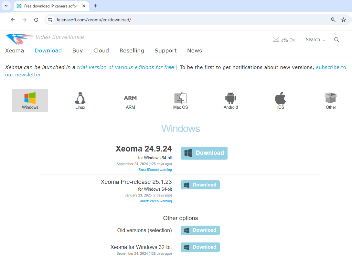The height and width of the screenshot is (258, 352).
Task: Open the Cloud menu item
Action: click(x=101, y=50)
